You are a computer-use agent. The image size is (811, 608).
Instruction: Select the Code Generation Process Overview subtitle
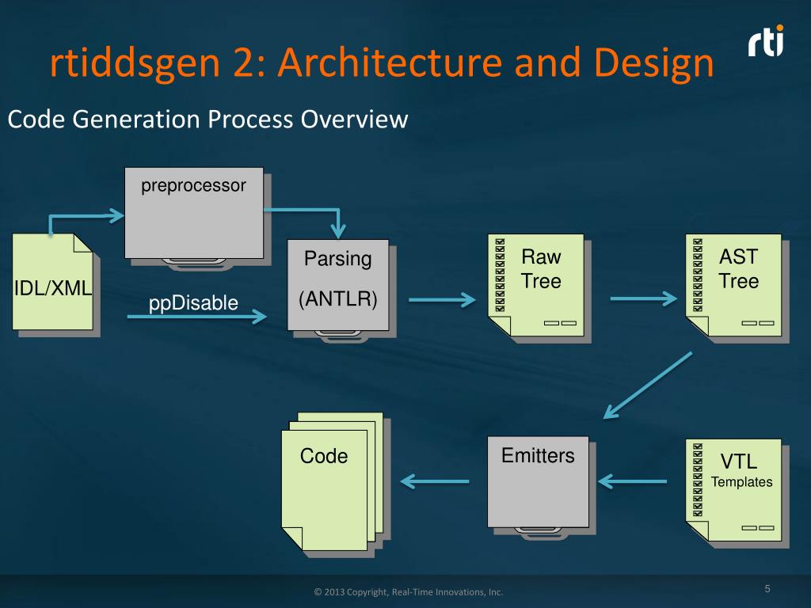(208, 120)
